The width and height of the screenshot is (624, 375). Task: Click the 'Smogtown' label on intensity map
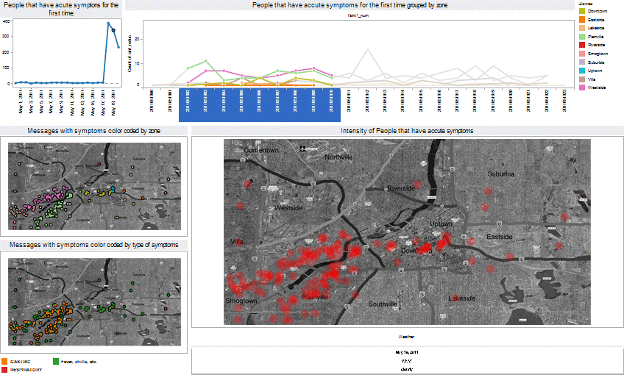coord(241,301)
